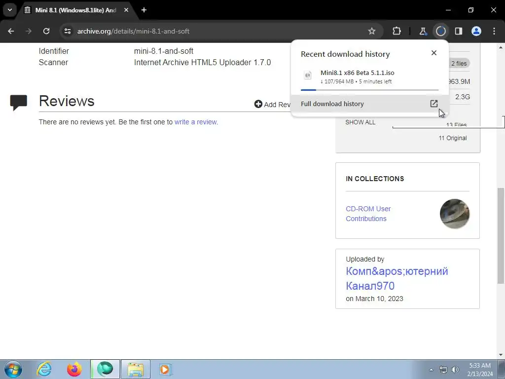Click the scrollbar down arrow
This screenshot has width=505, height=379.
[x=501, y=355]
